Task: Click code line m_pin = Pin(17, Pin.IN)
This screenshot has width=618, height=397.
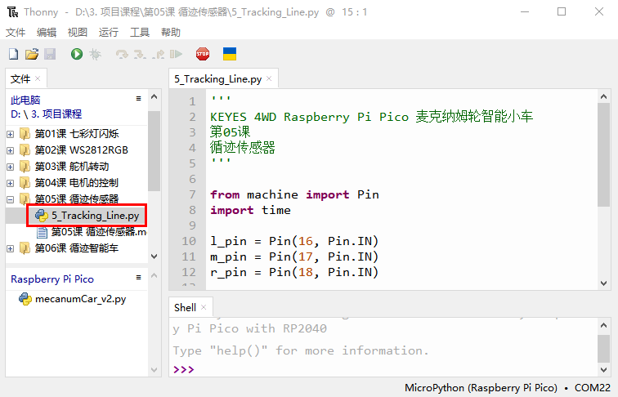Action: point(294,256)
